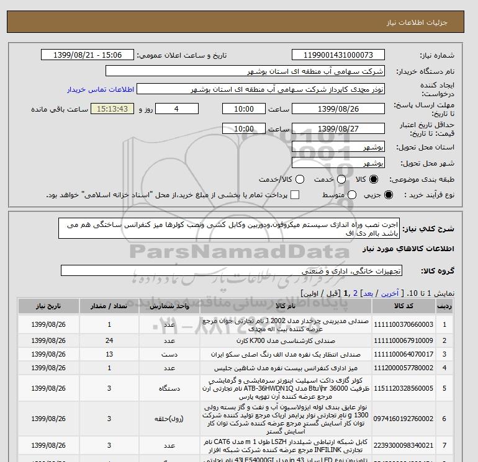Viewport: 478px width, 462px height.
Task: Click the request creator field نوذر مجدی
Action: pos(261,89)
